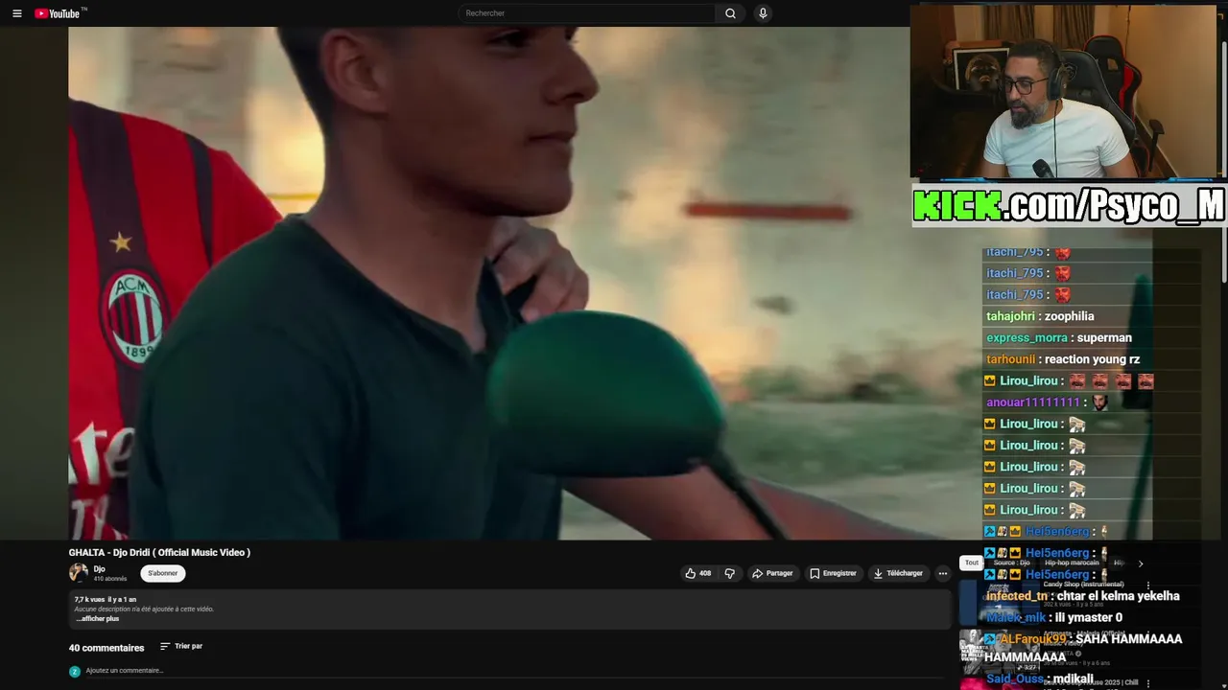Click the commenter profile avatar

[74, 671]
